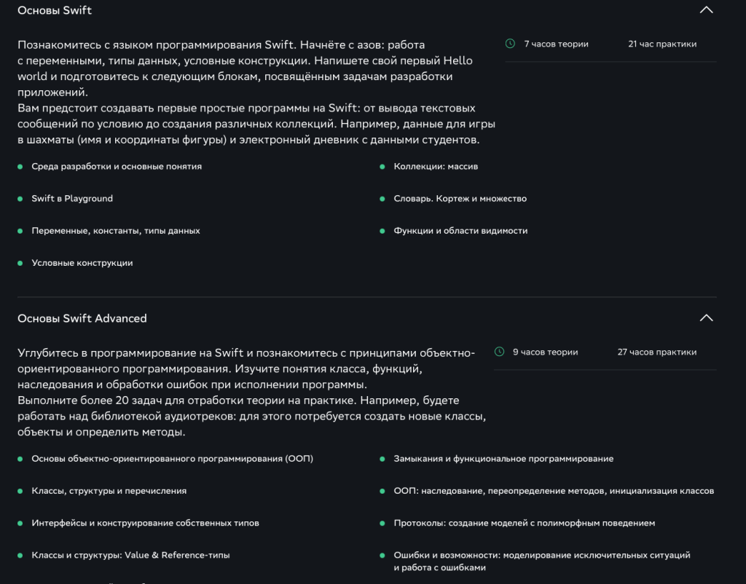Click the Основы Swift Advanced heading
The height and width of the screenshot is (584, 746).
[x=82, y=318]
